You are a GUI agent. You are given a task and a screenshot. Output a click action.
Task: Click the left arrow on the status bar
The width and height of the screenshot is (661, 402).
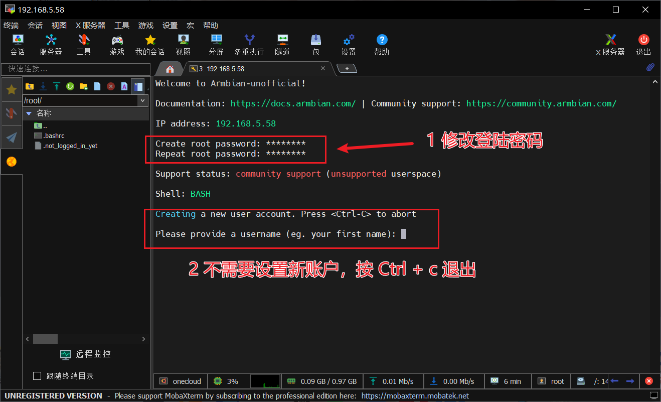pos(614,381)
